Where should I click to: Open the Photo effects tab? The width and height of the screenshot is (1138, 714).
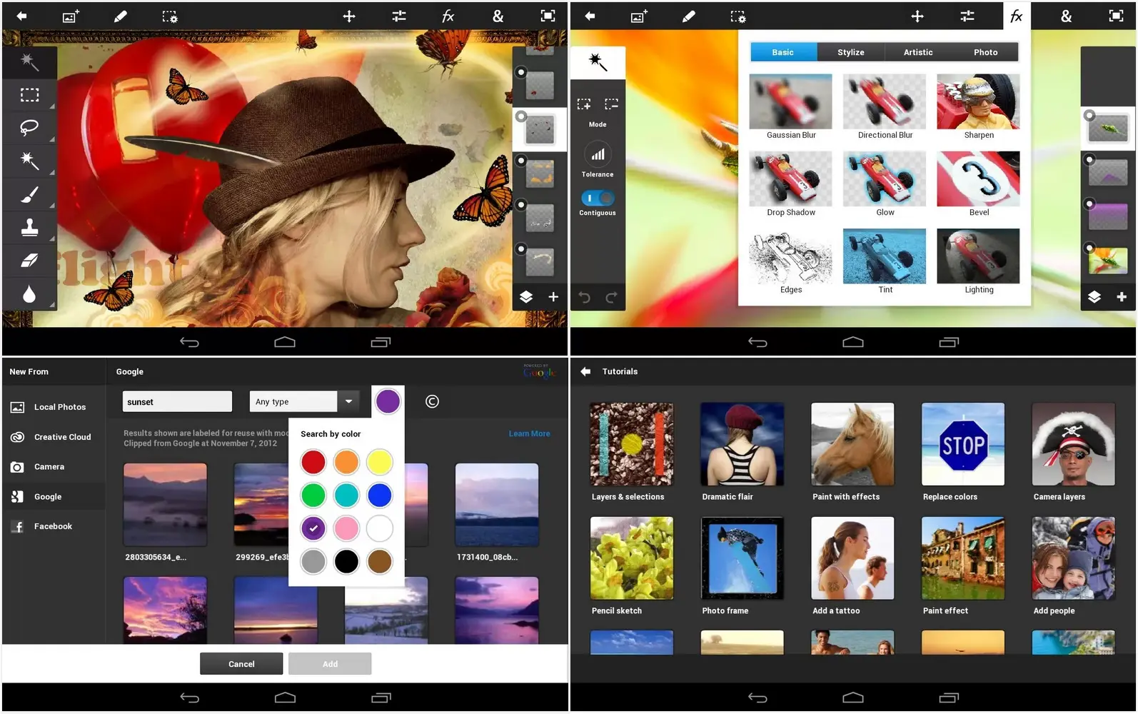click(x=985, y=52)
